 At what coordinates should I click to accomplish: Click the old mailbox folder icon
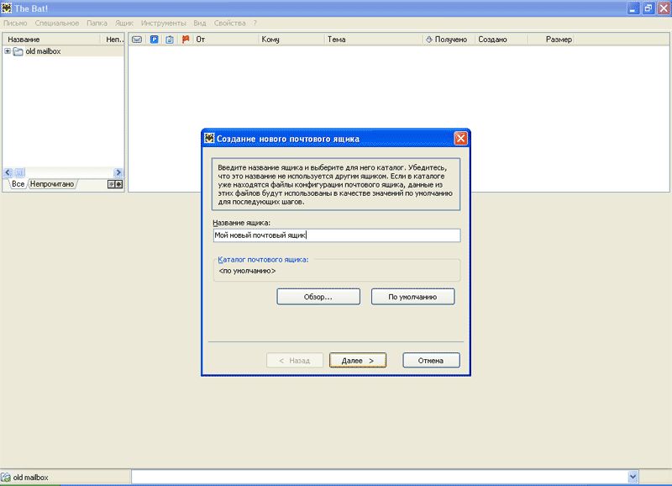[x=18, y=51]
